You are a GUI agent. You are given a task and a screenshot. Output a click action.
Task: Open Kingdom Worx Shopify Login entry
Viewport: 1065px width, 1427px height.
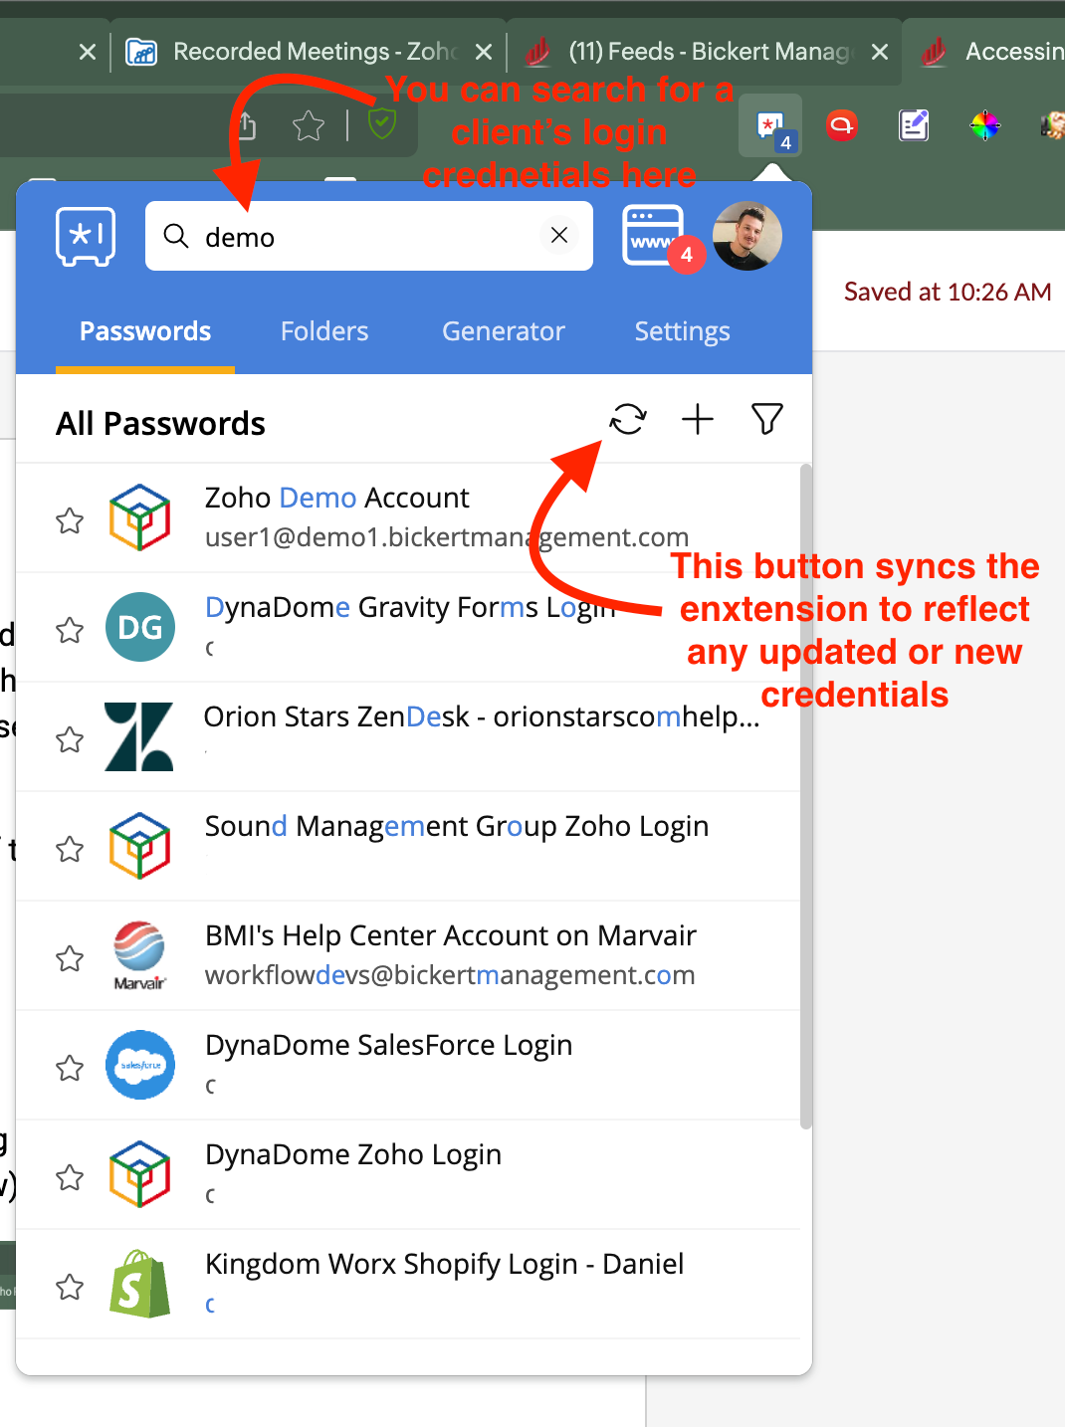pyautogui.click(x=444, y=1265)
